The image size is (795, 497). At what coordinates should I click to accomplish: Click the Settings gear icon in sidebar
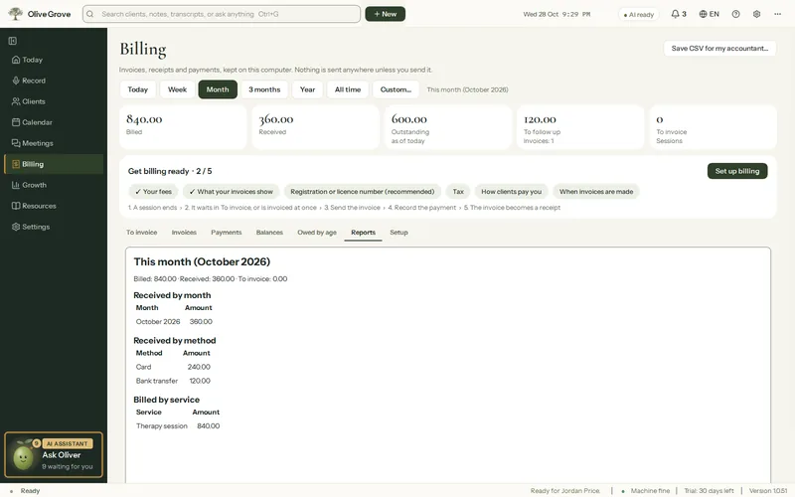click(16, 227)
